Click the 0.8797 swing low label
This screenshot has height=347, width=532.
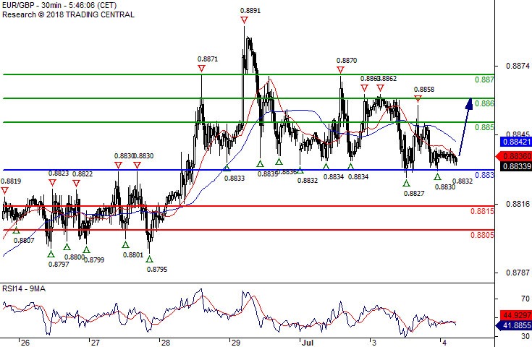pyautogui.click(x=59, y=265)
